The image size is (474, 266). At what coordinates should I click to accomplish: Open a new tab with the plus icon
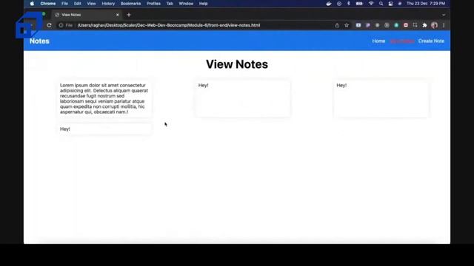pyautogui.click(x=129, y=15)
